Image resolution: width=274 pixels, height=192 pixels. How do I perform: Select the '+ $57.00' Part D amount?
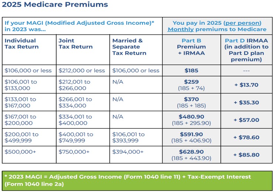point(247,120)
